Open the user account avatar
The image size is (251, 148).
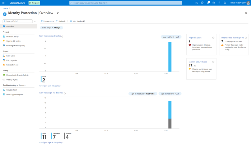coord(248,3)
